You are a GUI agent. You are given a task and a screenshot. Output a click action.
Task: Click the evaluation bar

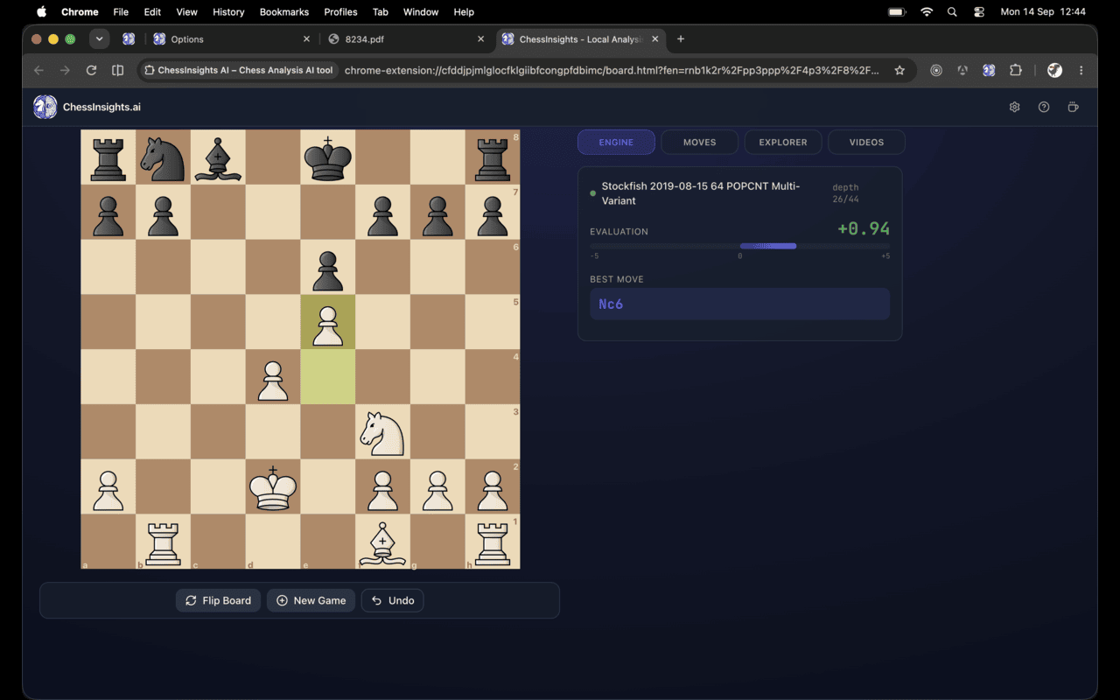(739, 246)
